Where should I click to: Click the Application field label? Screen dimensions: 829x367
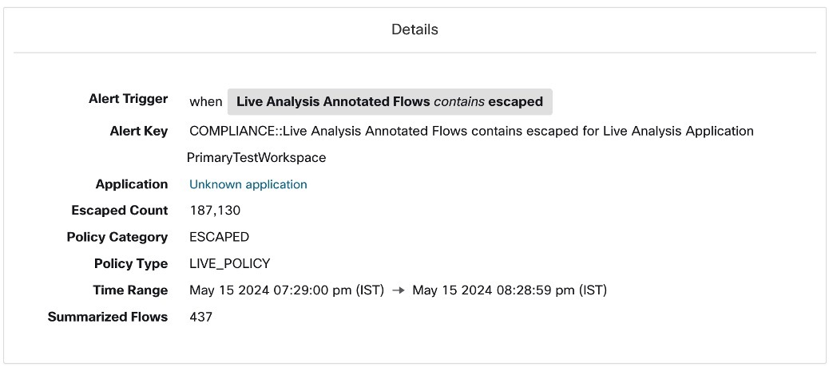pos(132,184)
